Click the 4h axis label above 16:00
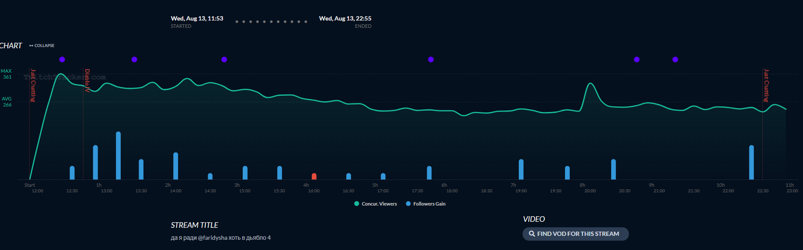The height and width of the screenshot is (250, 803). pyautogui.click(x=306, y=185)
